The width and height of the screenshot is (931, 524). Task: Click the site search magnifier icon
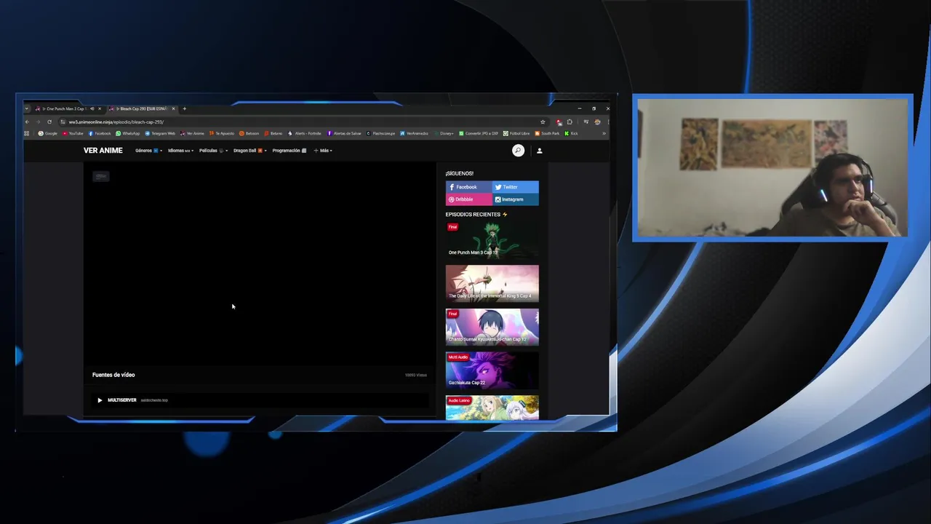tap(518, 151)
